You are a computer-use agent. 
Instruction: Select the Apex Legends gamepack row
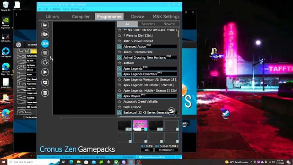coord(147,68)
